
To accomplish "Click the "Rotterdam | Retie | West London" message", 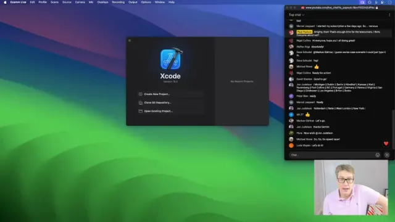I will (x=339, y=109).
